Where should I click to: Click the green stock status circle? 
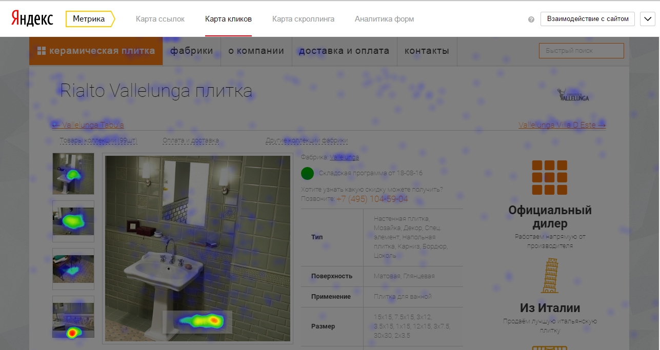click(307, 173)
